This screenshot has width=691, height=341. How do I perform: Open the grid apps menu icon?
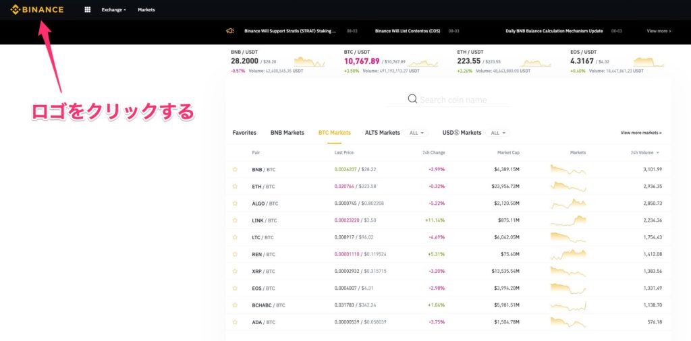[88, 10]
